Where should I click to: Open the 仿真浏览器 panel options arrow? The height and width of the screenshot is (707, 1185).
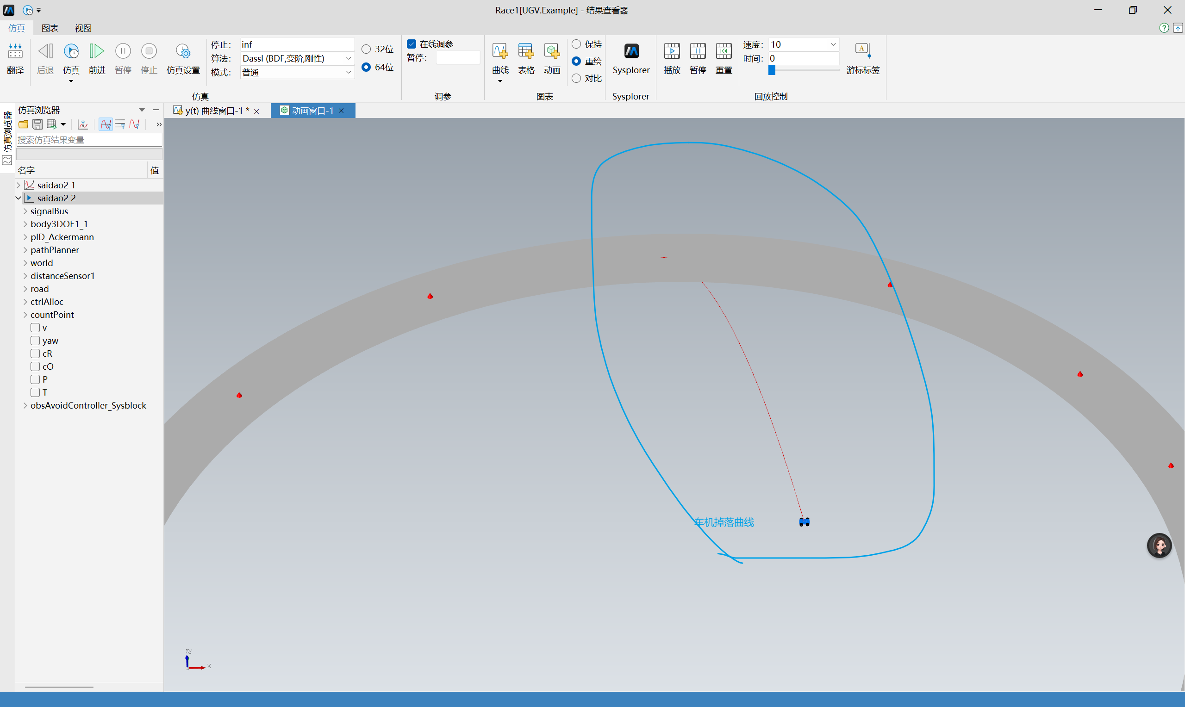click(142, 110)
